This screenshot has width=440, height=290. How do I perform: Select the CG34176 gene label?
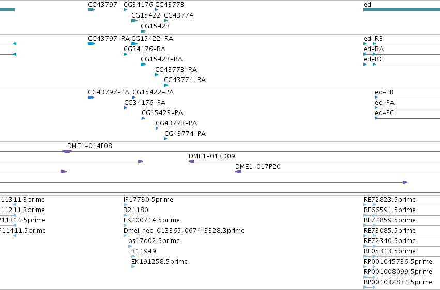pyautogui.click(x=138, y=5)
